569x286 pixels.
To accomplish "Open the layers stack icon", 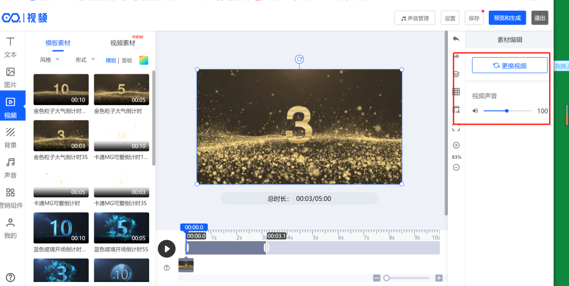I will (456, 74).
